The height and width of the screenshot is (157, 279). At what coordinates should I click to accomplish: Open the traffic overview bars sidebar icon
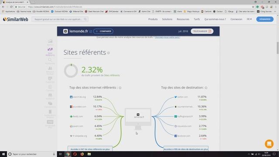coord(50,42)
